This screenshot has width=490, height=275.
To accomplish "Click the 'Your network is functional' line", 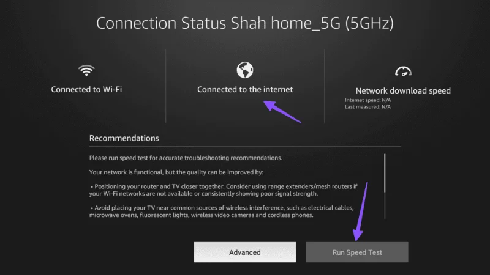I will pos(176,172).
